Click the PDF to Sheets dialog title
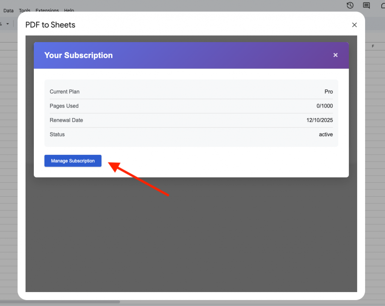The height and width of the screenshot is (306, 385). [50, 25]
